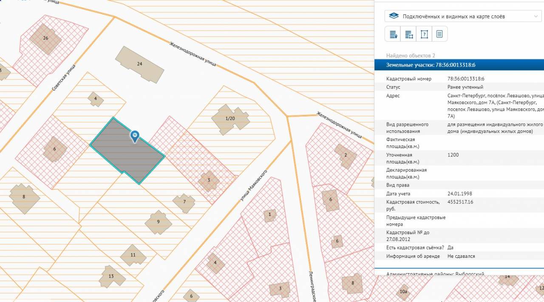Click the layers eye icon in the dropdown
Screen dimensions: 544x302
pyautogui.click(x=394, y=16)
